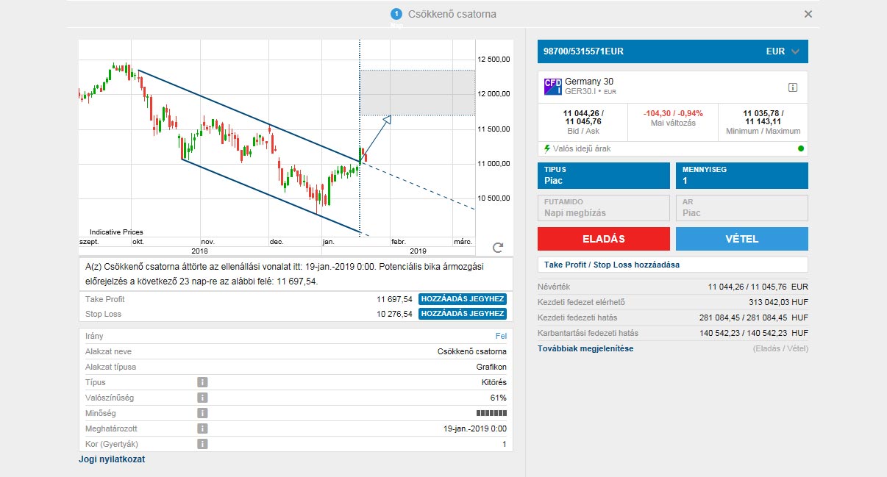The width and height of the screenshot is (887, 477).
Task: Show info for Meghatározott row
Action: pyautogui.click(x=202, y=428)
